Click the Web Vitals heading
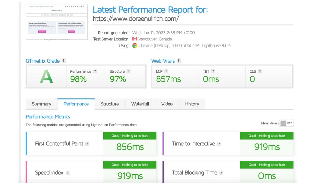Screen dimensions: 325x183 163,61
